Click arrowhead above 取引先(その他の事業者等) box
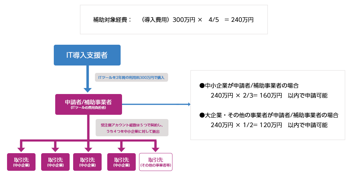Image resolution: width=352 pixels, height=175 pixels. (155, 148)
